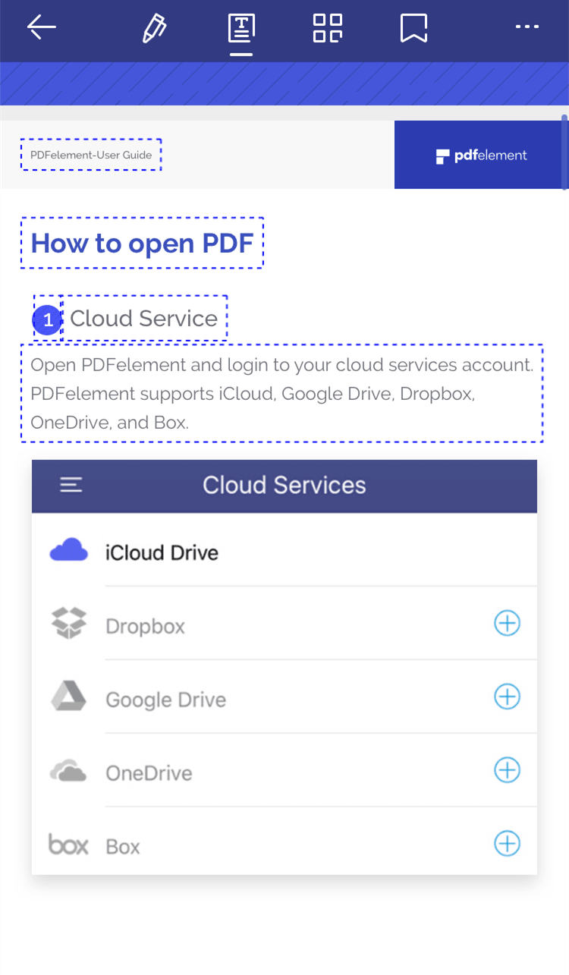
Task: Click the OneDrive label
Action: click(149, 773)
